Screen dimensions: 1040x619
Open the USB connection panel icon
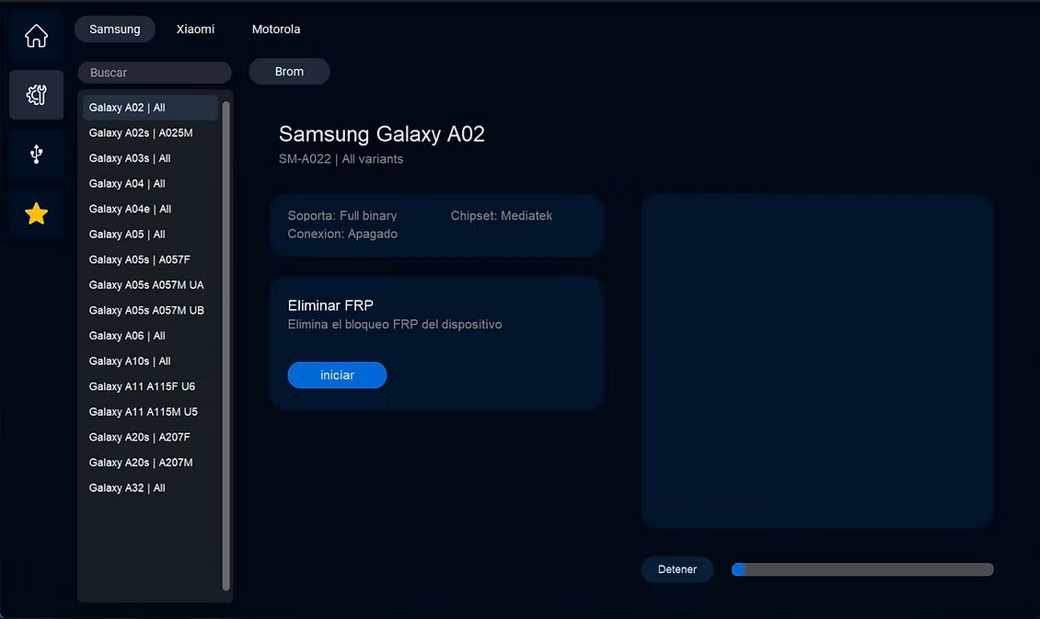click(x=36, y=154)
